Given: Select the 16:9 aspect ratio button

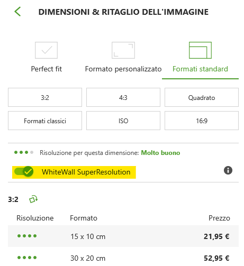Looking at the screenshot, I should [x=202, y=121].
